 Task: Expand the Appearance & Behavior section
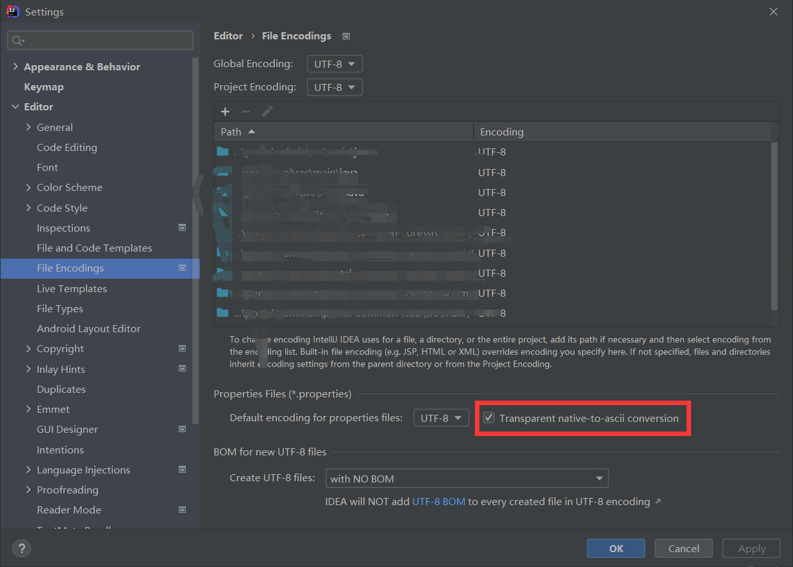(x=15, y=66)
